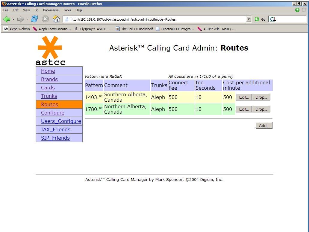Drop the 1780.* Northern Alberta route
This screenshot has width=309, height=232.
pos(261,109)
